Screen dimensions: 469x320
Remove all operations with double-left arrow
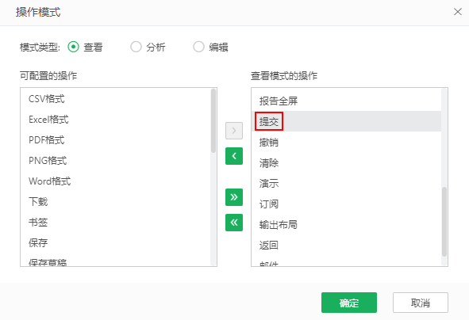click(x=234, y=223)
